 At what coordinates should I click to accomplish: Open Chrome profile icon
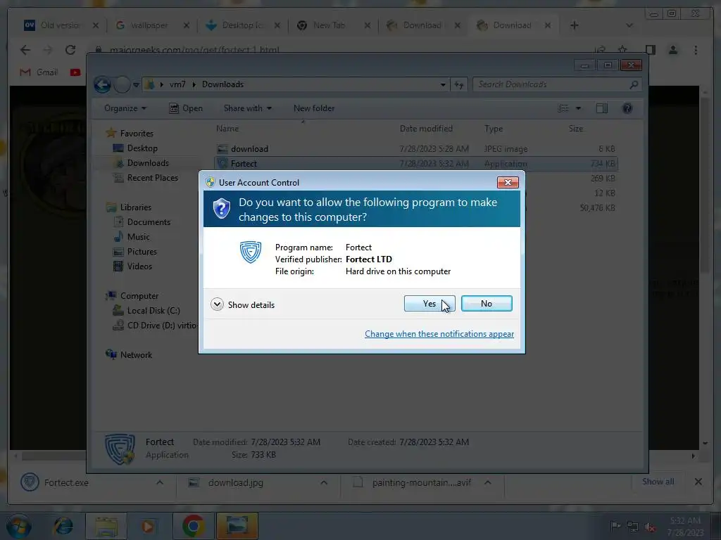coord(673,50)
